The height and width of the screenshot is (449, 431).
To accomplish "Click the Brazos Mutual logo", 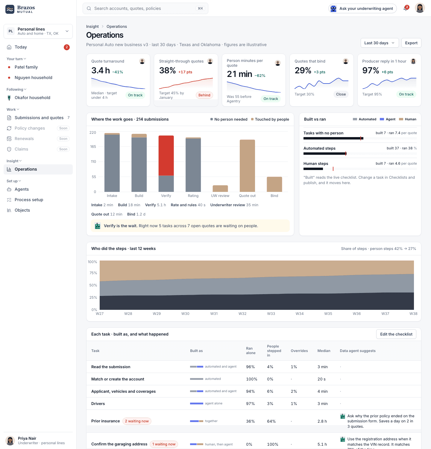I will 20,9.
